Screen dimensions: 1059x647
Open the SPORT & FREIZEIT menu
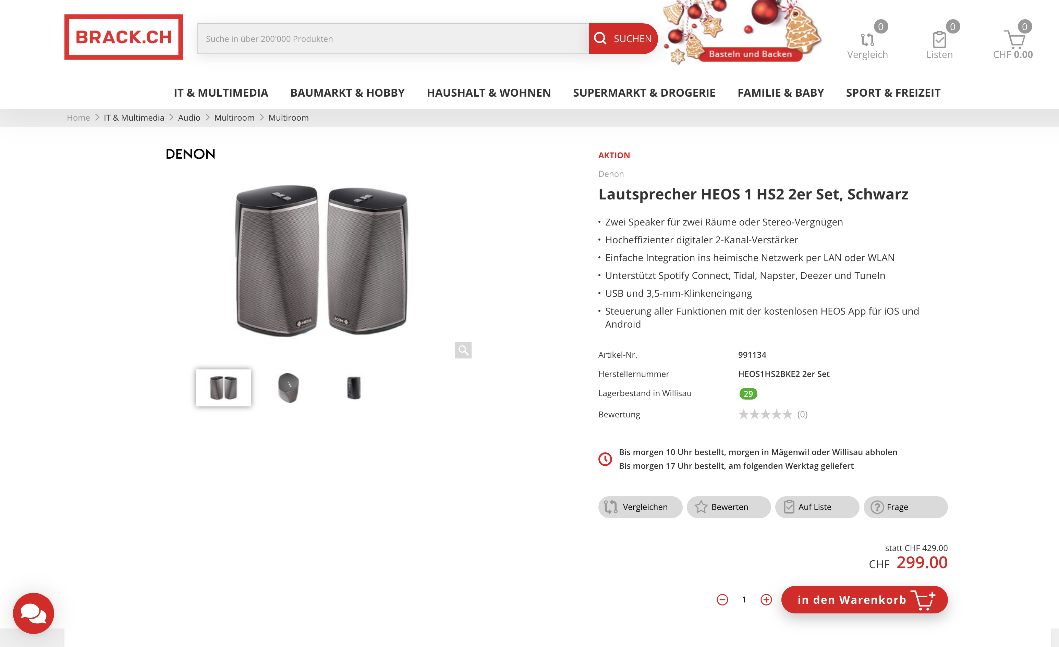pyautogui.click(x=893, y=93)
